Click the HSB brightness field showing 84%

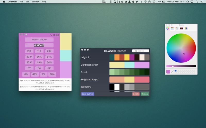point(49,62)
